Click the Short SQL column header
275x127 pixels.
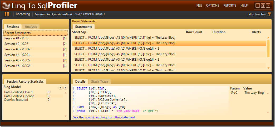coord(79,32)
